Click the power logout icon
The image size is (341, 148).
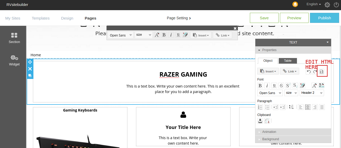tap(336, 5)
